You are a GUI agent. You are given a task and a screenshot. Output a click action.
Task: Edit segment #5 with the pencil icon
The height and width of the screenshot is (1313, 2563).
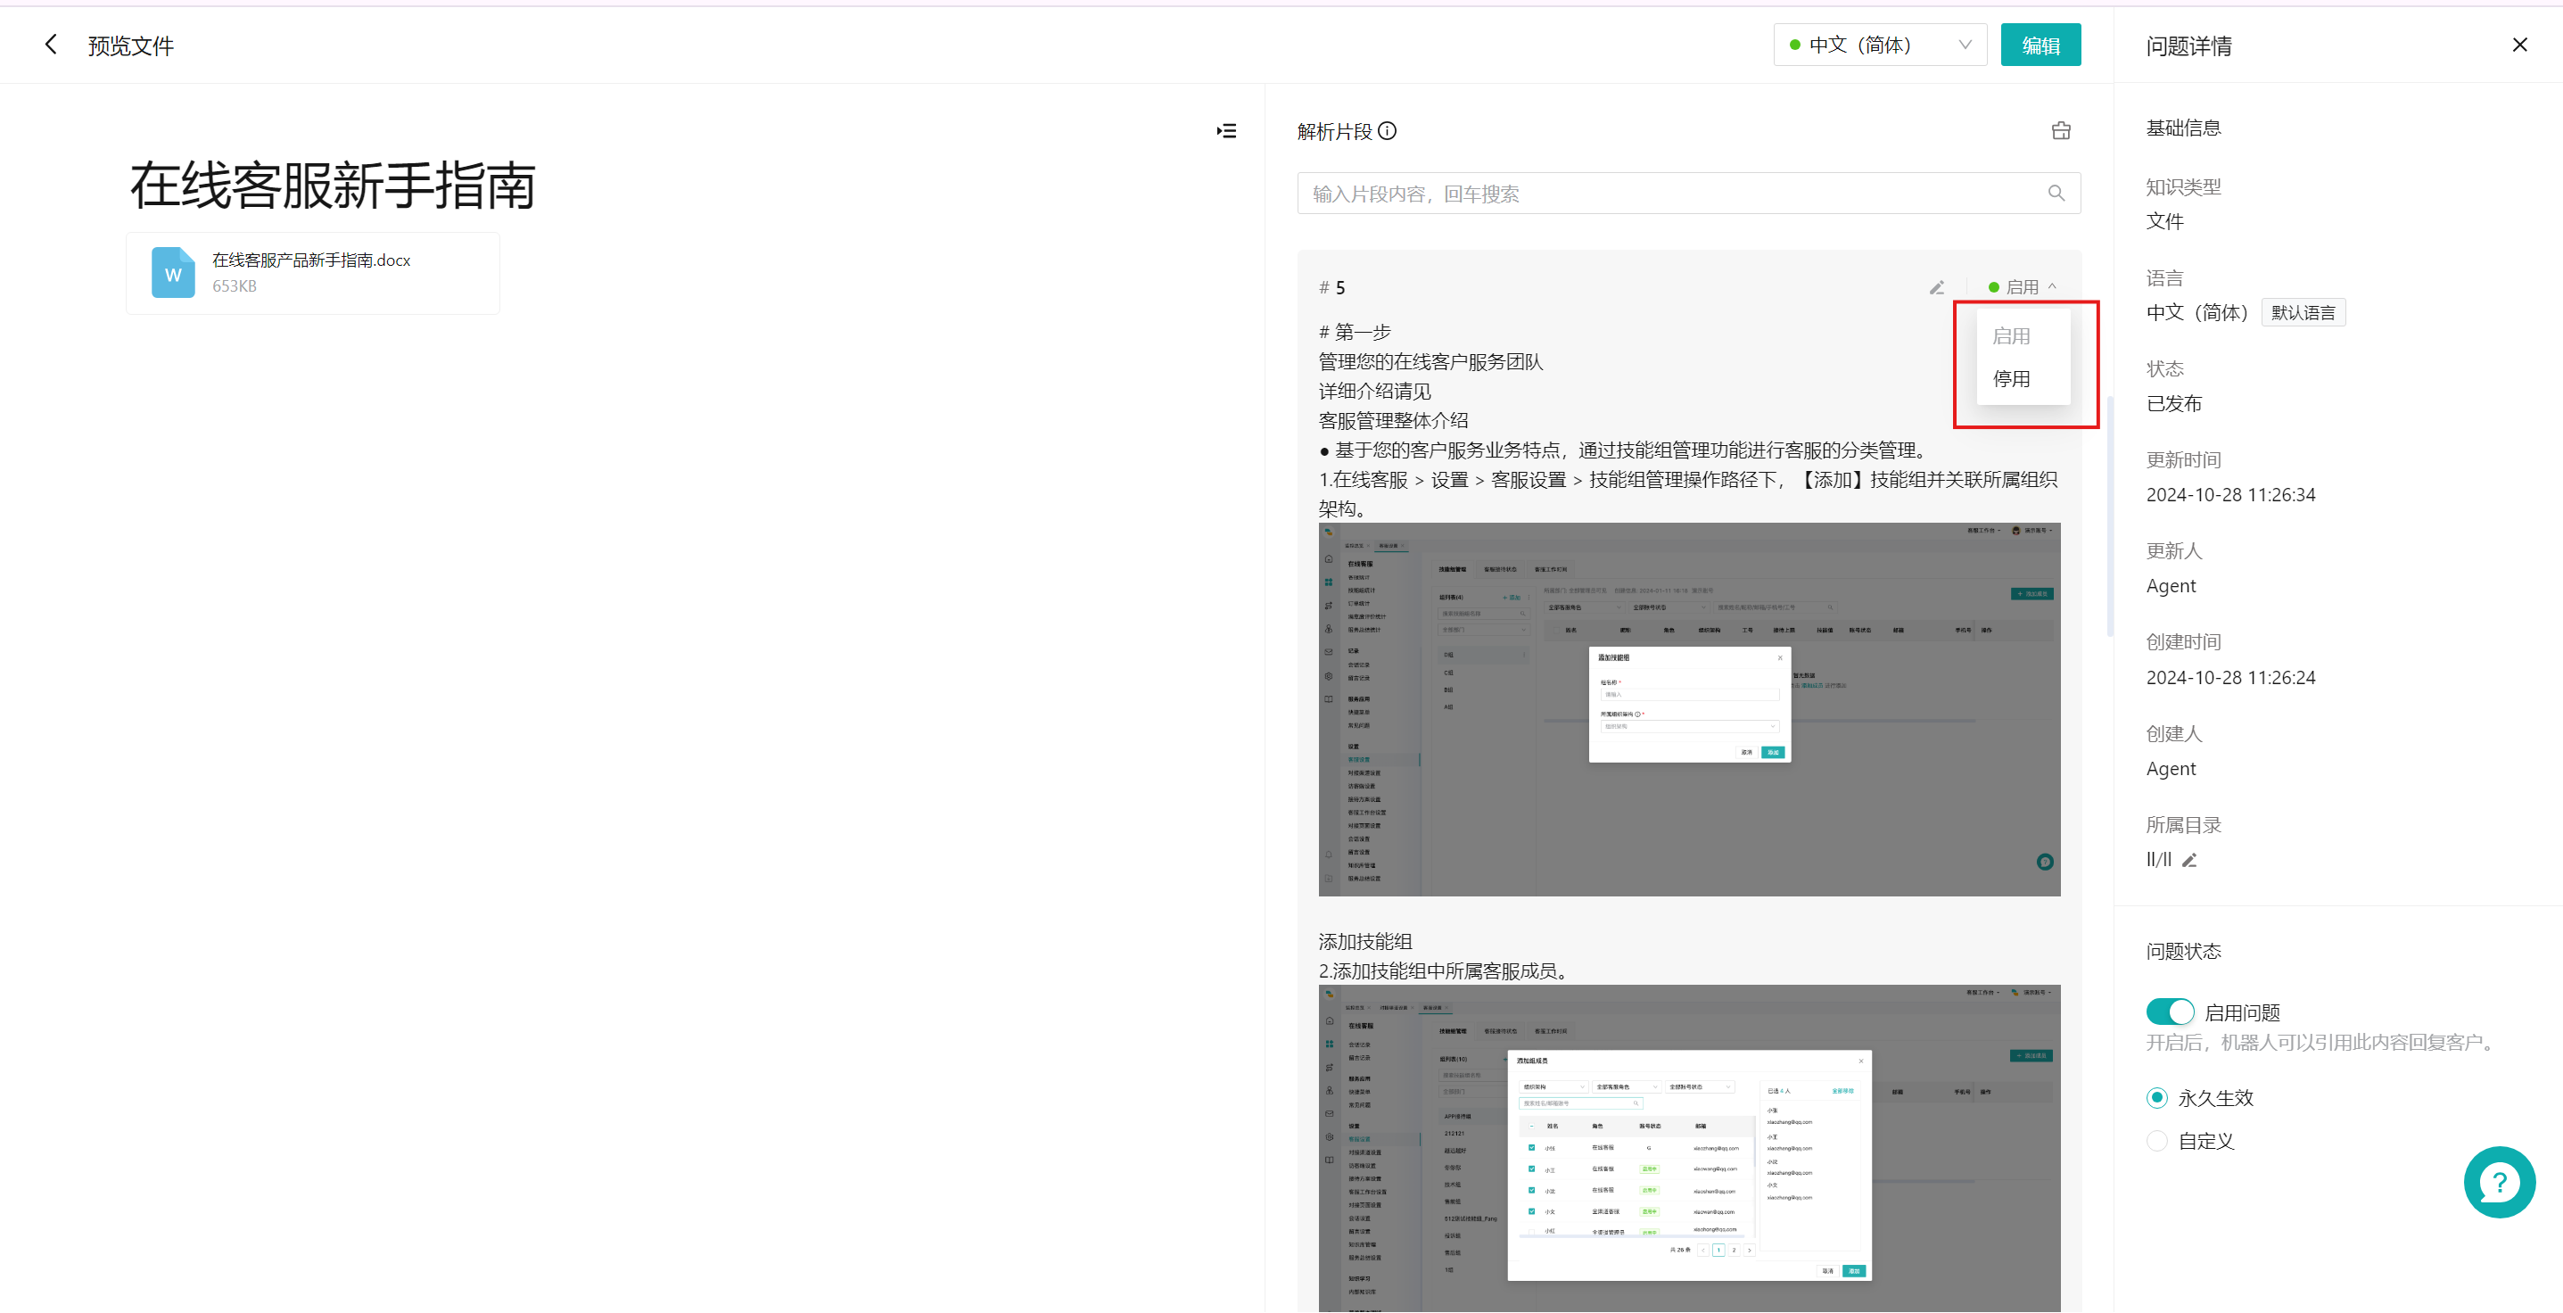coord(1936,288)
